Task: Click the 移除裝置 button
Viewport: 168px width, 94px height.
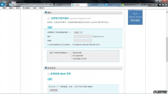Action: (54, 90)
